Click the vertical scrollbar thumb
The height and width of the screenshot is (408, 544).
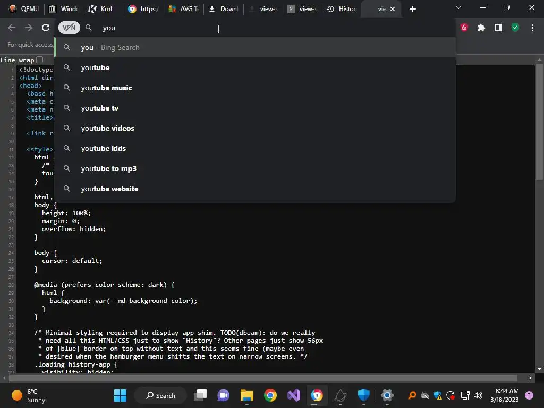(539, 122)
